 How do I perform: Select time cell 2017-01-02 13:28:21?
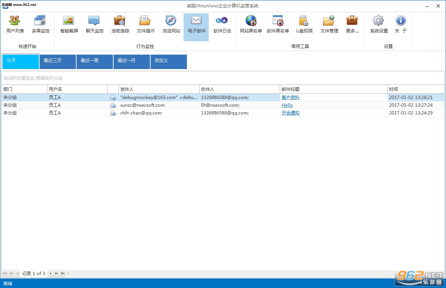pos(416,97)
